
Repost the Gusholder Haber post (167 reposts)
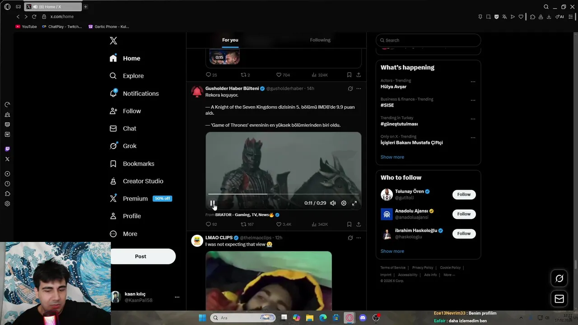tap(247, 224)
